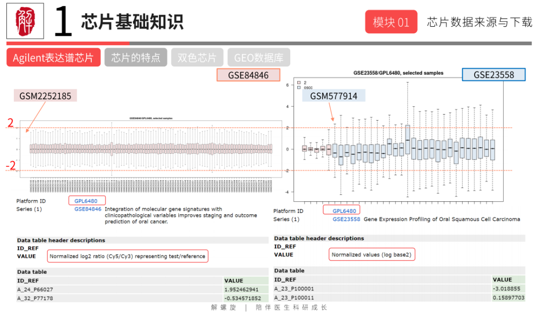The width and height of the screenshot is (535, 314).
Task: Click the heading 芯片数据来源与下载
Action: point(479,22)
